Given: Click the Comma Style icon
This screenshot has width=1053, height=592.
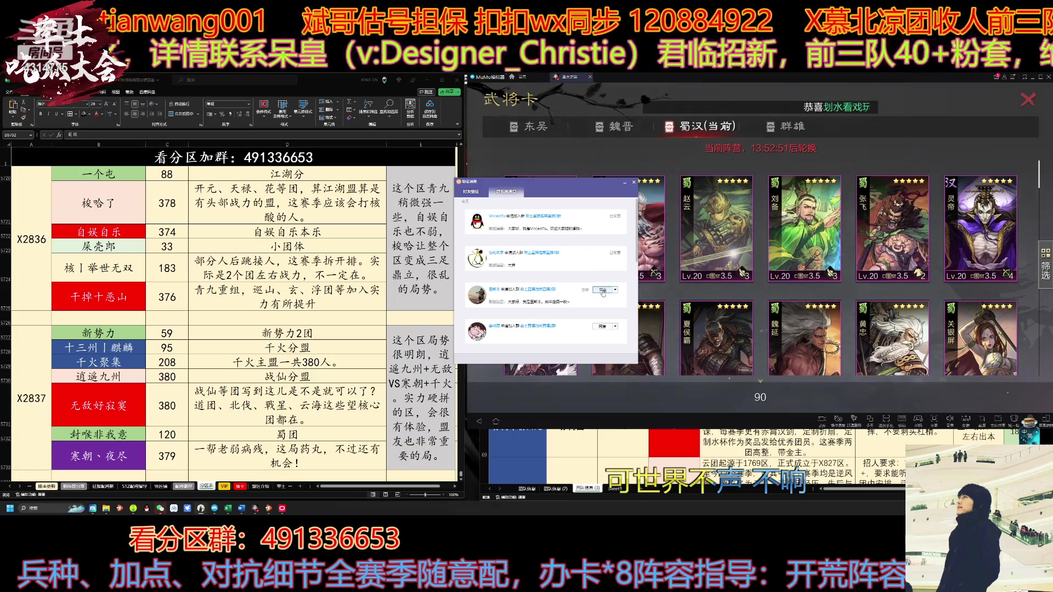Looking at the screenshot, I should pos(230,113).
